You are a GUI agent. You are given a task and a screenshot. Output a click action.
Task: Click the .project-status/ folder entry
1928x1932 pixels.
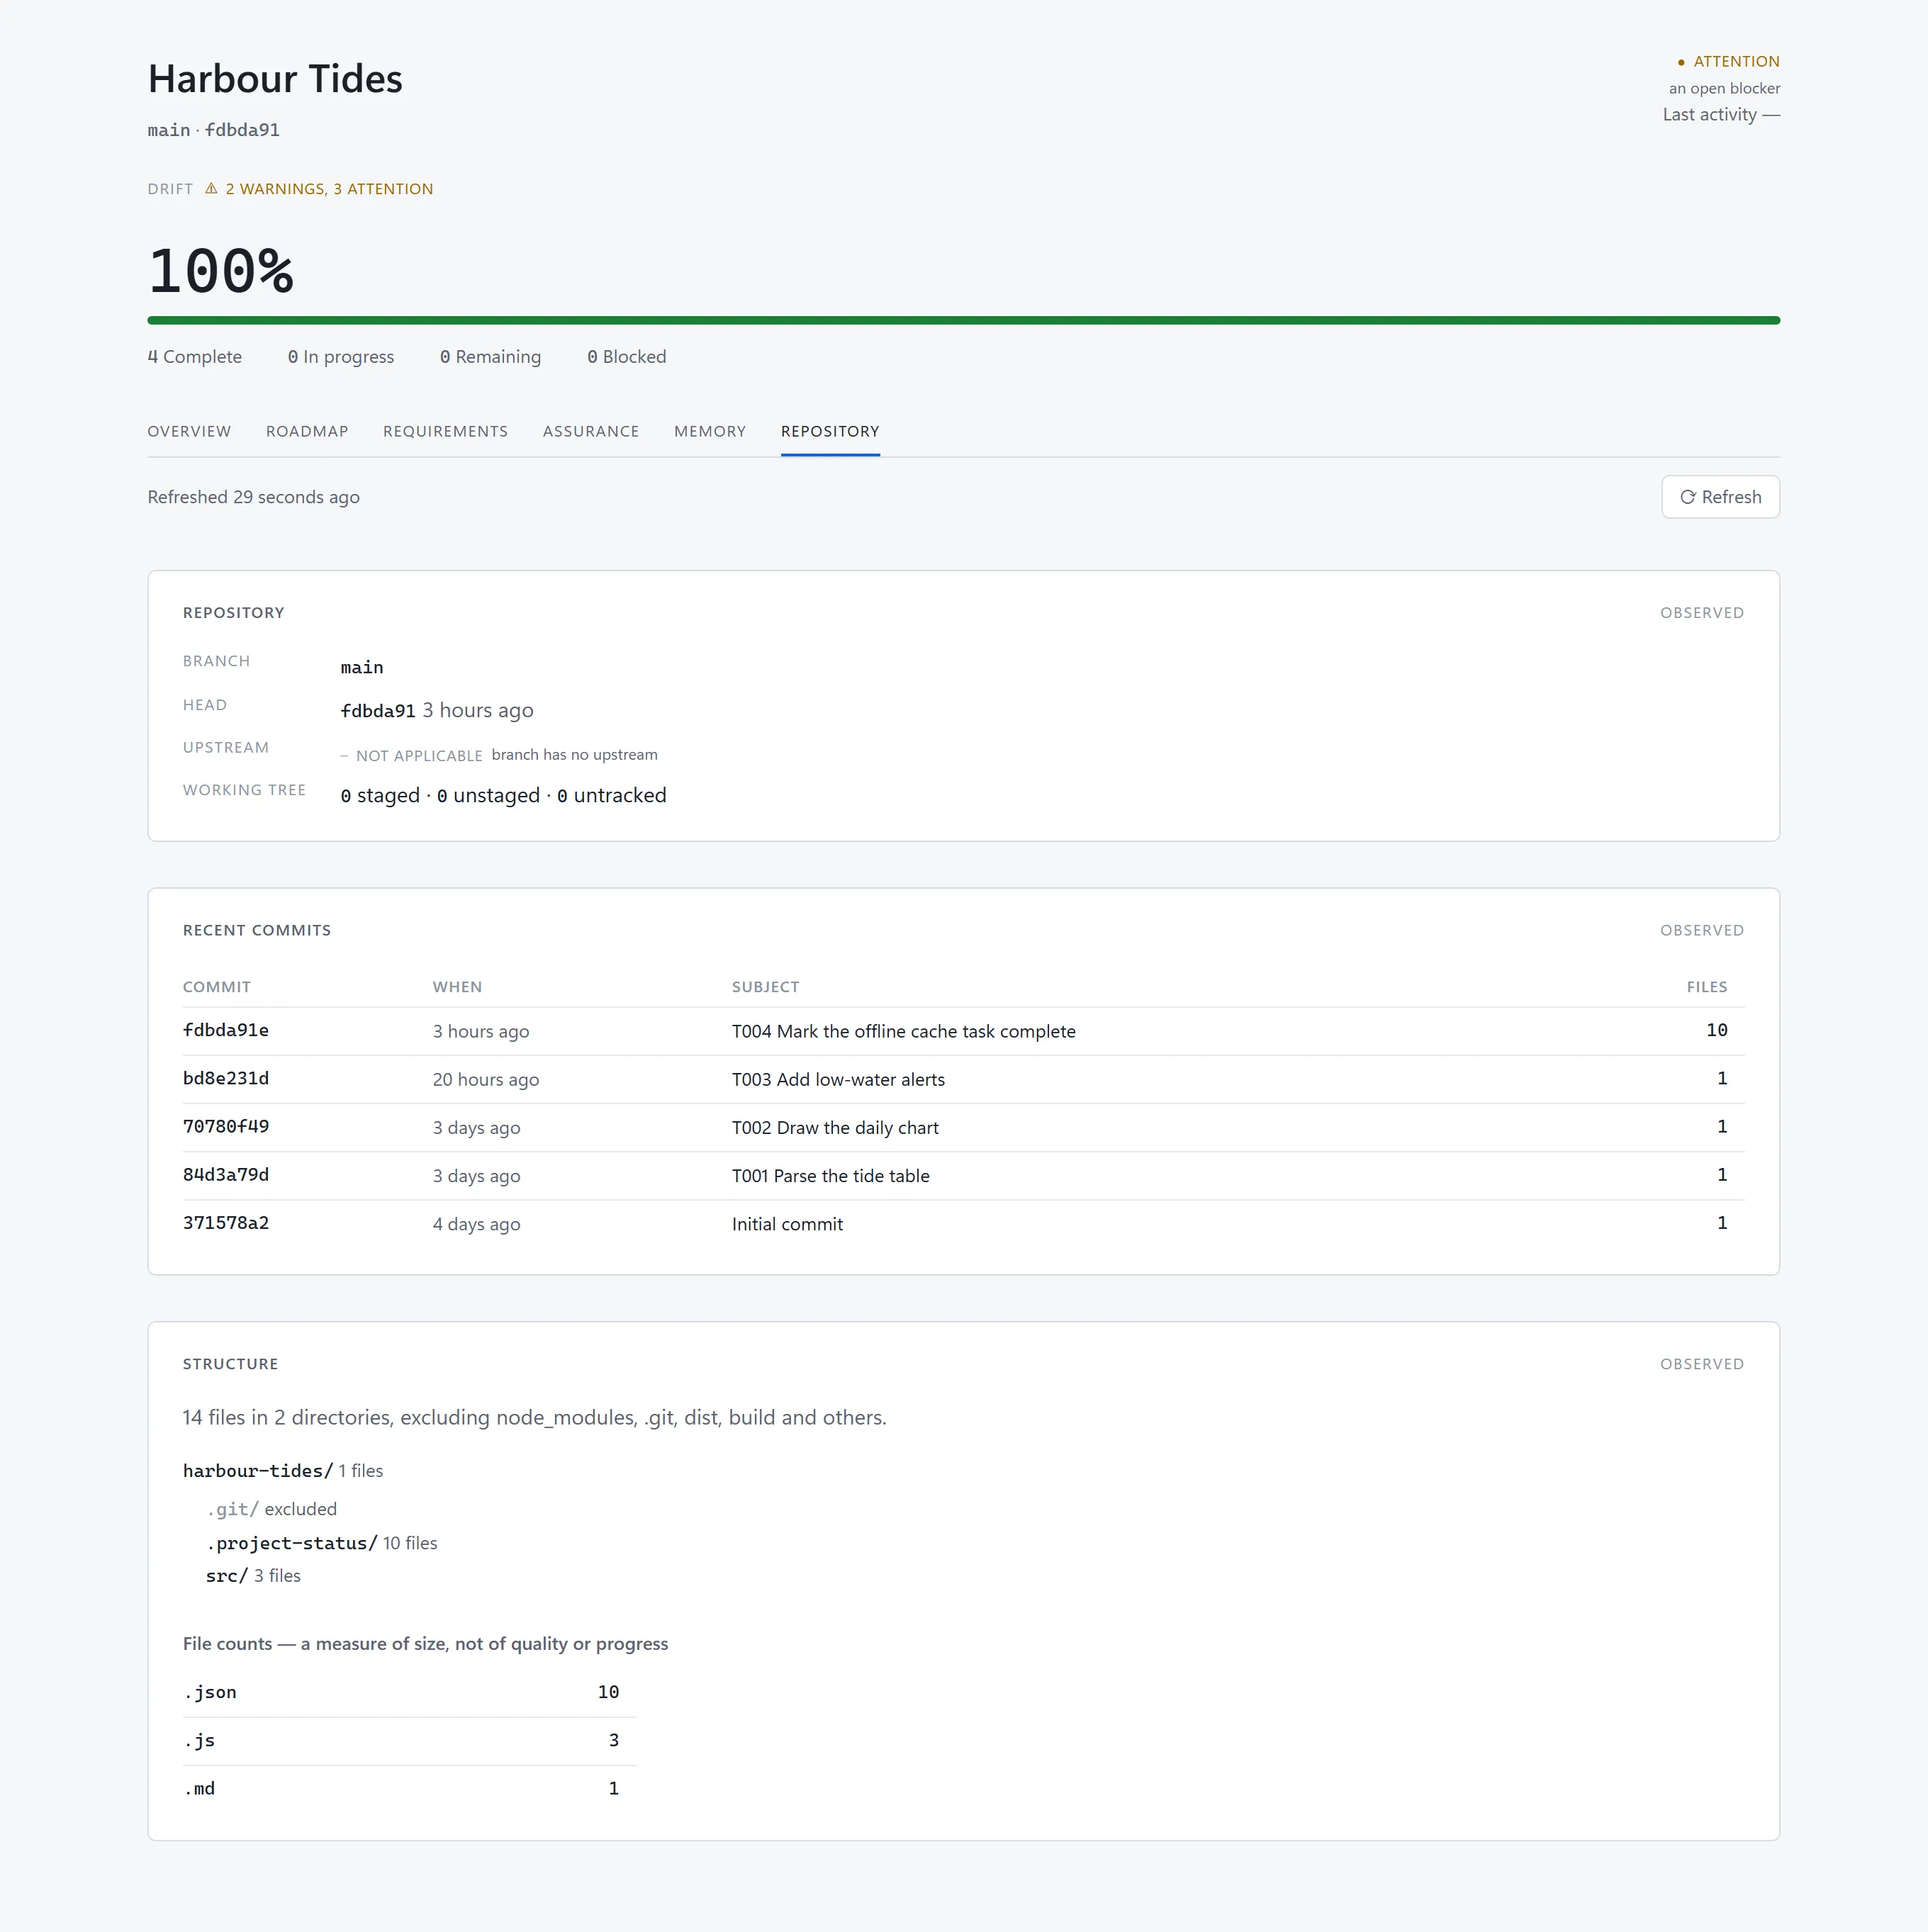point(321,1543)
